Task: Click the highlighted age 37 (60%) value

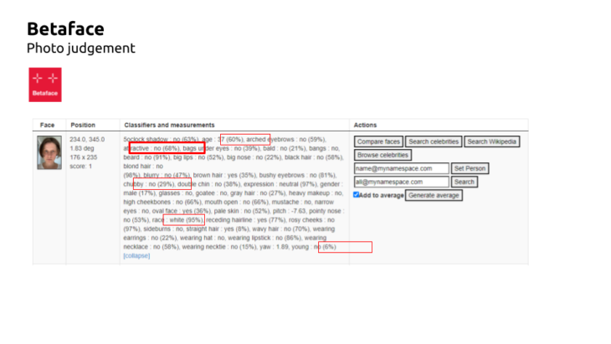Action: 232,138
